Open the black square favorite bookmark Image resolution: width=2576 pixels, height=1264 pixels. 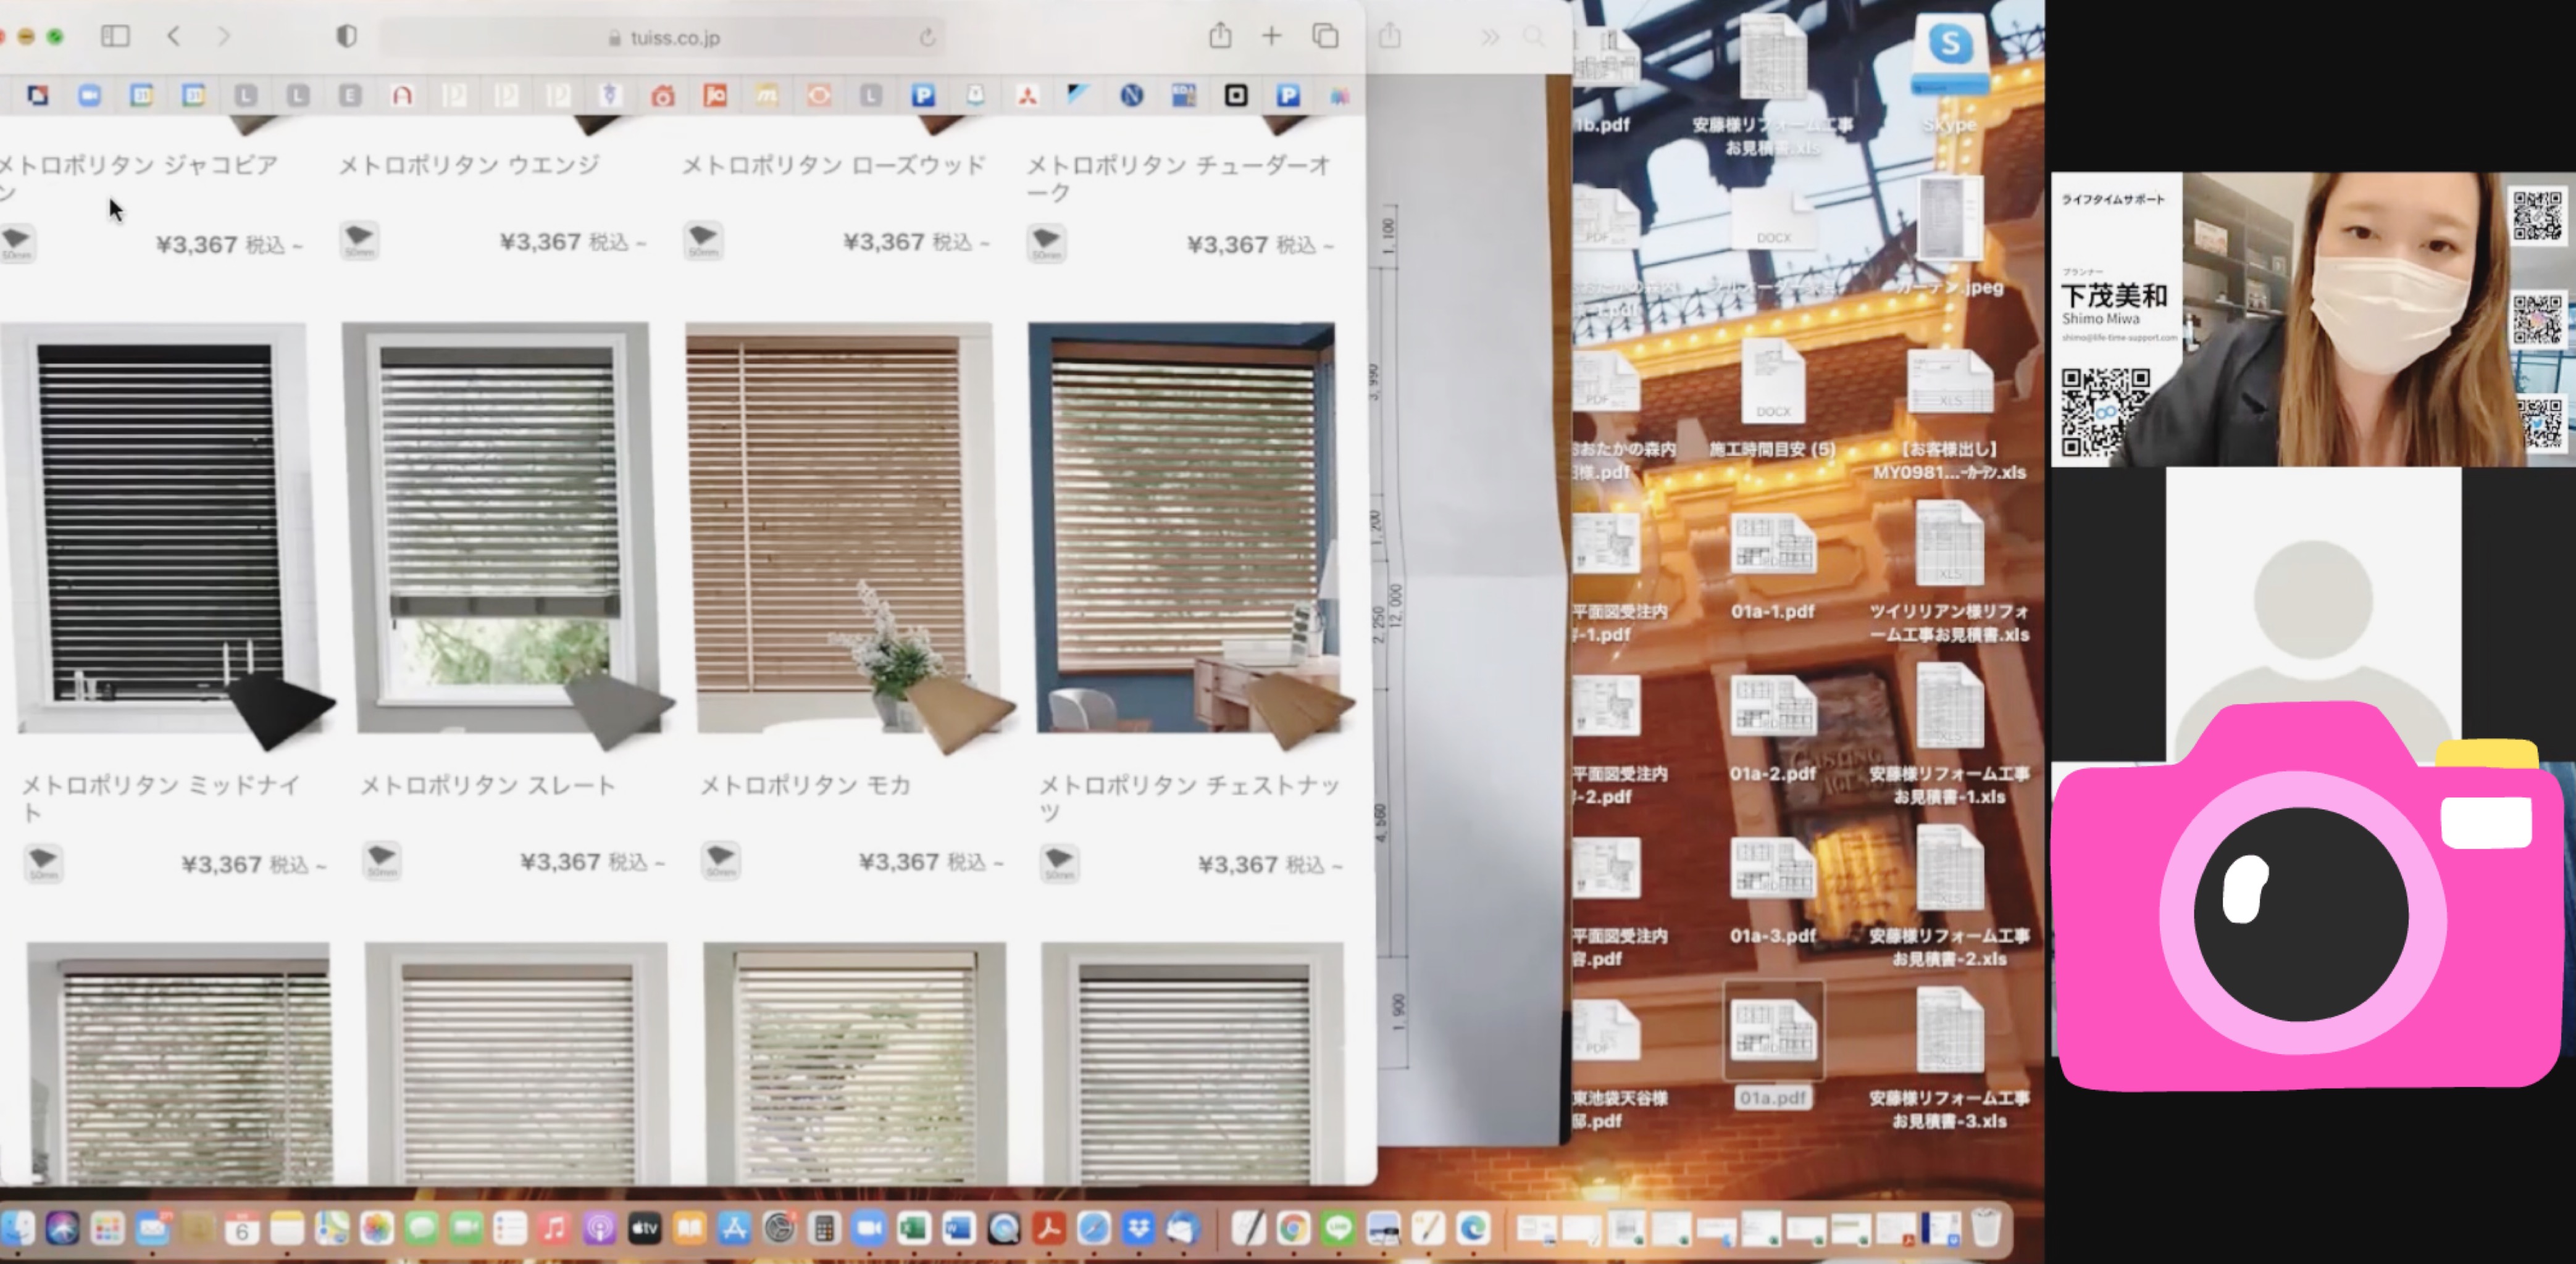coord(1236,95)
